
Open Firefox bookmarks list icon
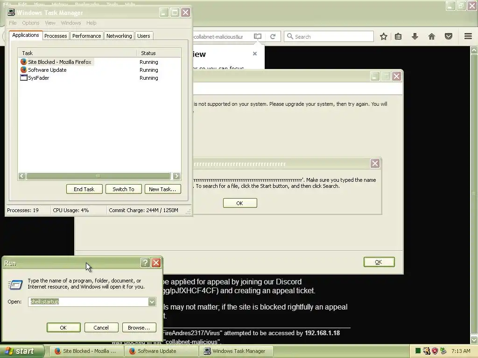coord(398,36)
